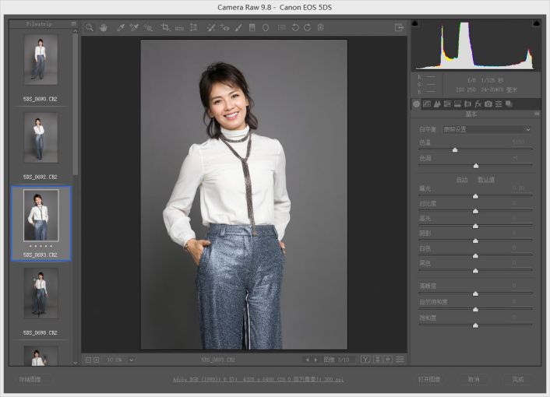Activate the Crop tool
Screen dimensions: 550x397
pyautogui.click(x=165, y=27)
